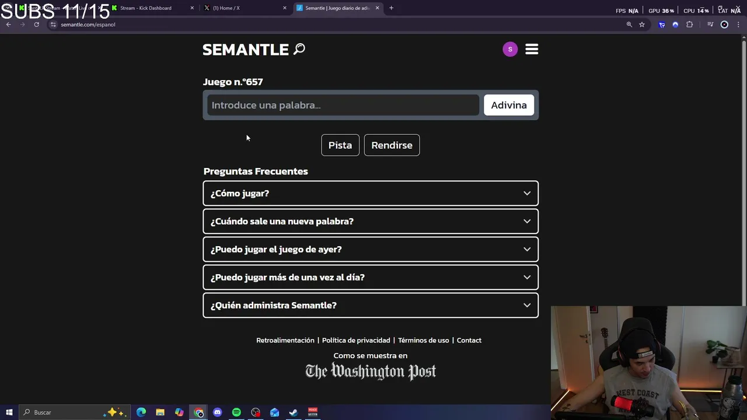Click the blue cursor extension icon
This screenshot has width=747, height=420.
pos(662,24)
